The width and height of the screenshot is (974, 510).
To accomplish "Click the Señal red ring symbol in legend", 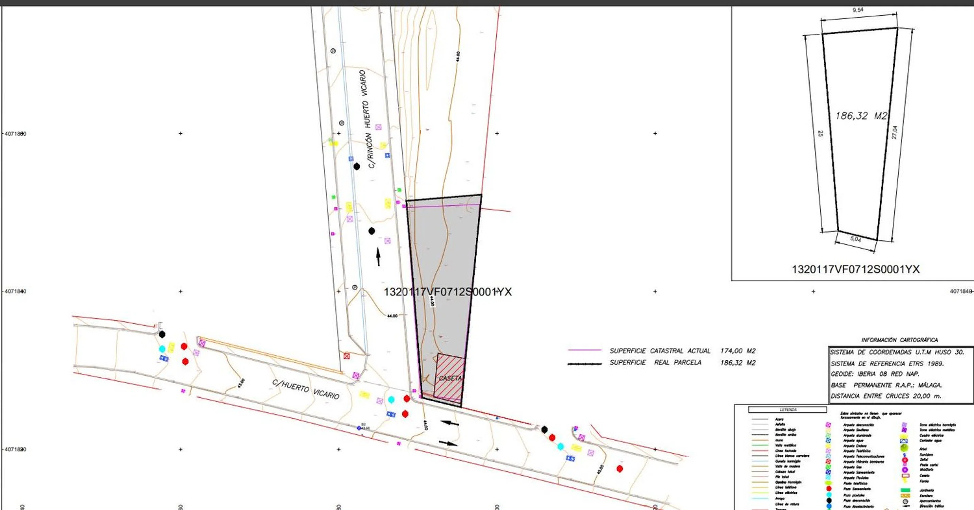I will [905, 460].
